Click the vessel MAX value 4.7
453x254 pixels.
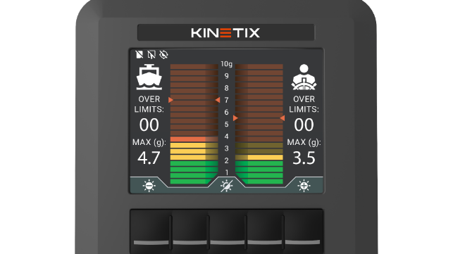pos(149,158)
